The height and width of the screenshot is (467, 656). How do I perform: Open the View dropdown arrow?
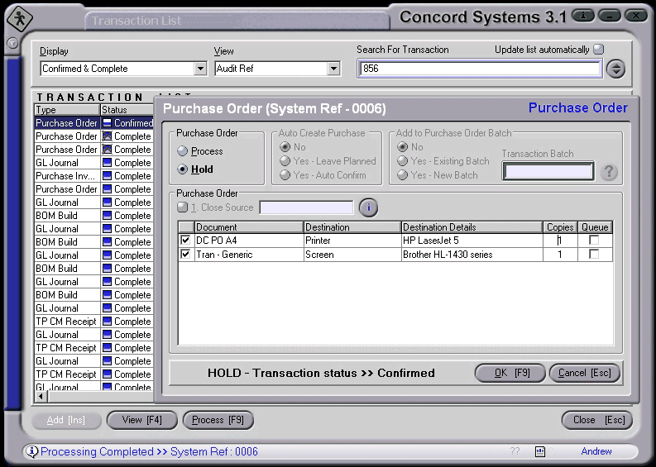pos(333,69)
